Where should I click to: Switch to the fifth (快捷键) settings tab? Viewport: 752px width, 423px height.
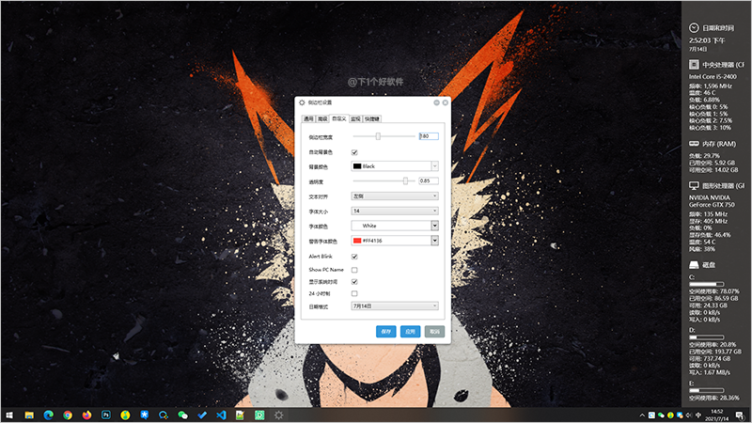372,119
